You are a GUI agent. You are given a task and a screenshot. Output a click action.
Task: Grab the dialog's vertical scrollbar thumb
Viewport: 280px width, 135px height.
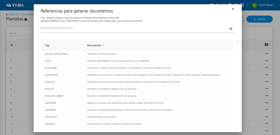237,43
